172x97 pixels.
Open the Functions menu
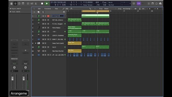click(x=48, y=9)
